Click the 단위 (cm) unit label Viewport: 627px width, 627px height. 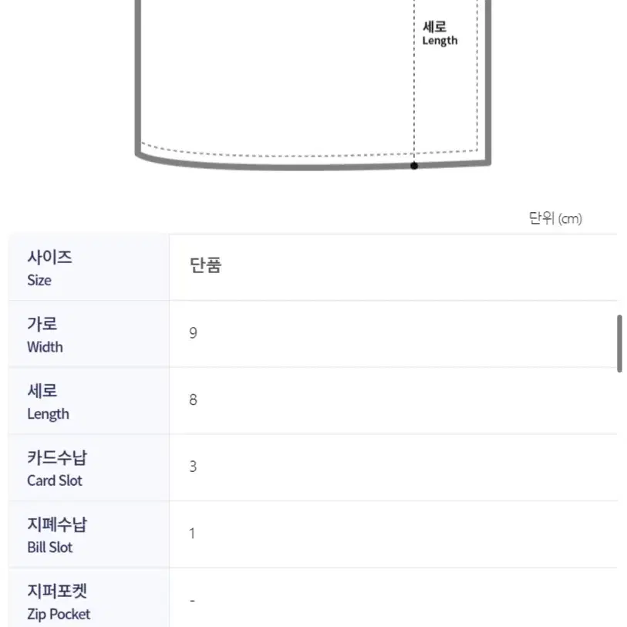(555, 218)
